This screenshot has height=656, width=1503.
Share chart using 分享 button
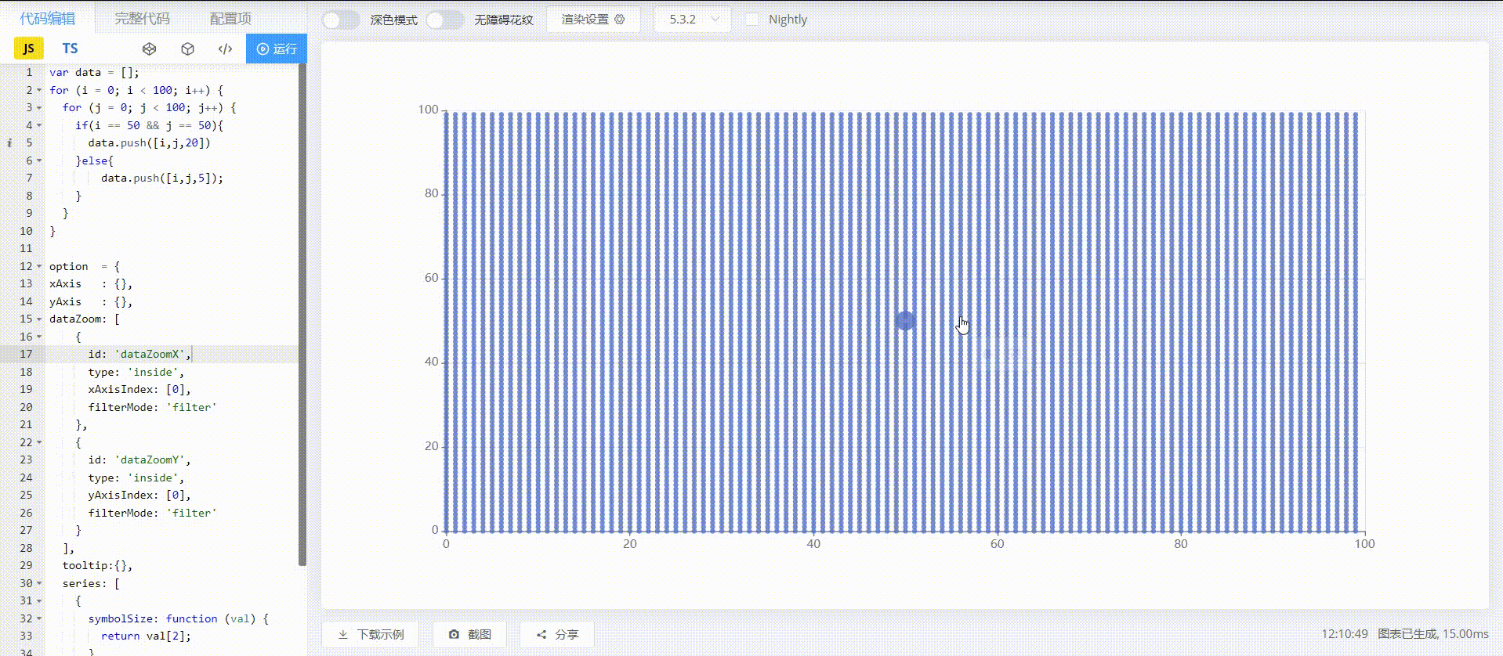557,634
